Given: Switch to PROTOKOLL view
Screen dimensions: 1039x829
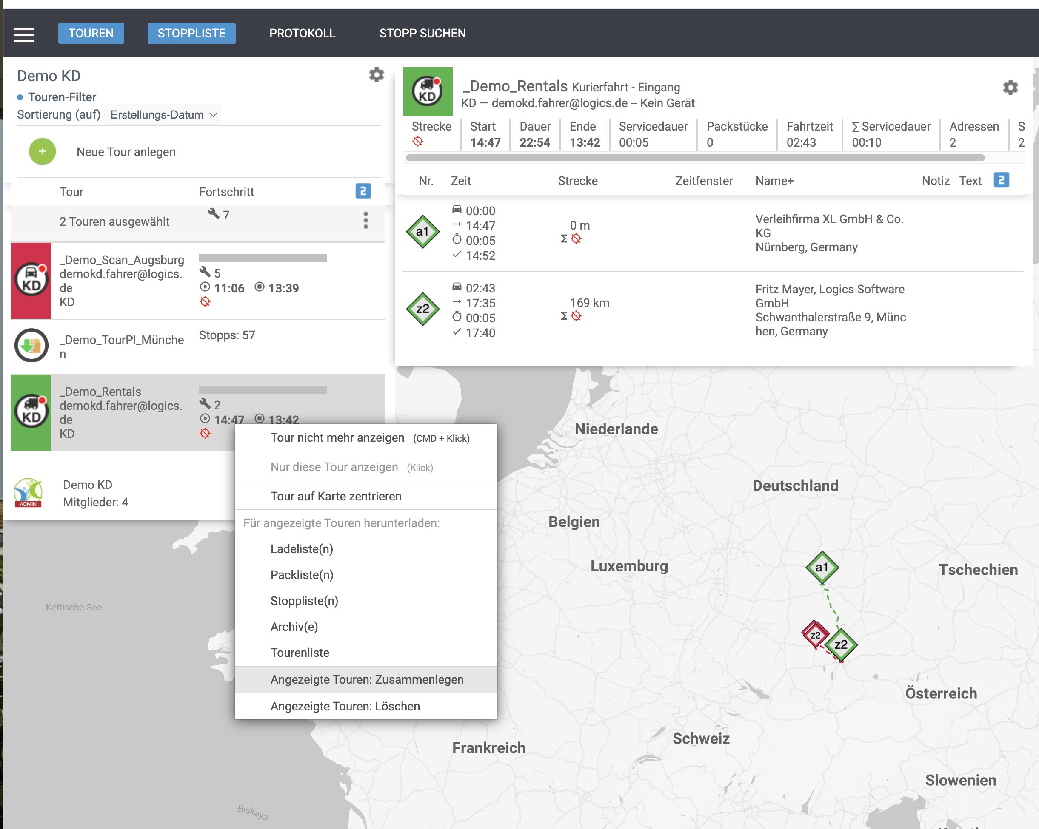Looking at the screenshot, I should (302, 33).
